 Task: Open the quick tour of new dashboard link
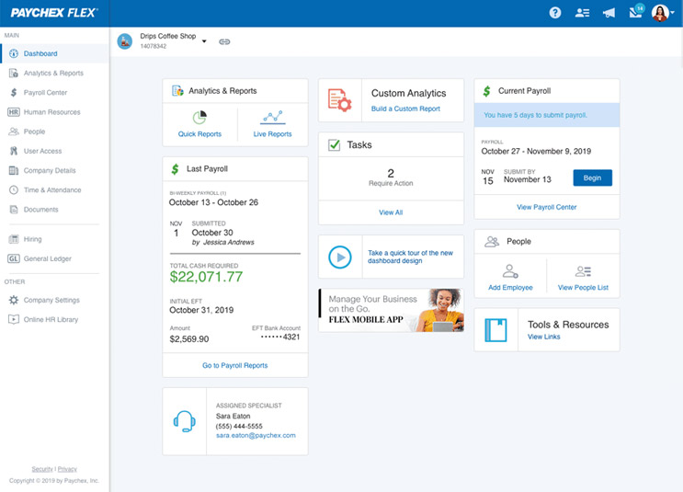coord(410,257)
